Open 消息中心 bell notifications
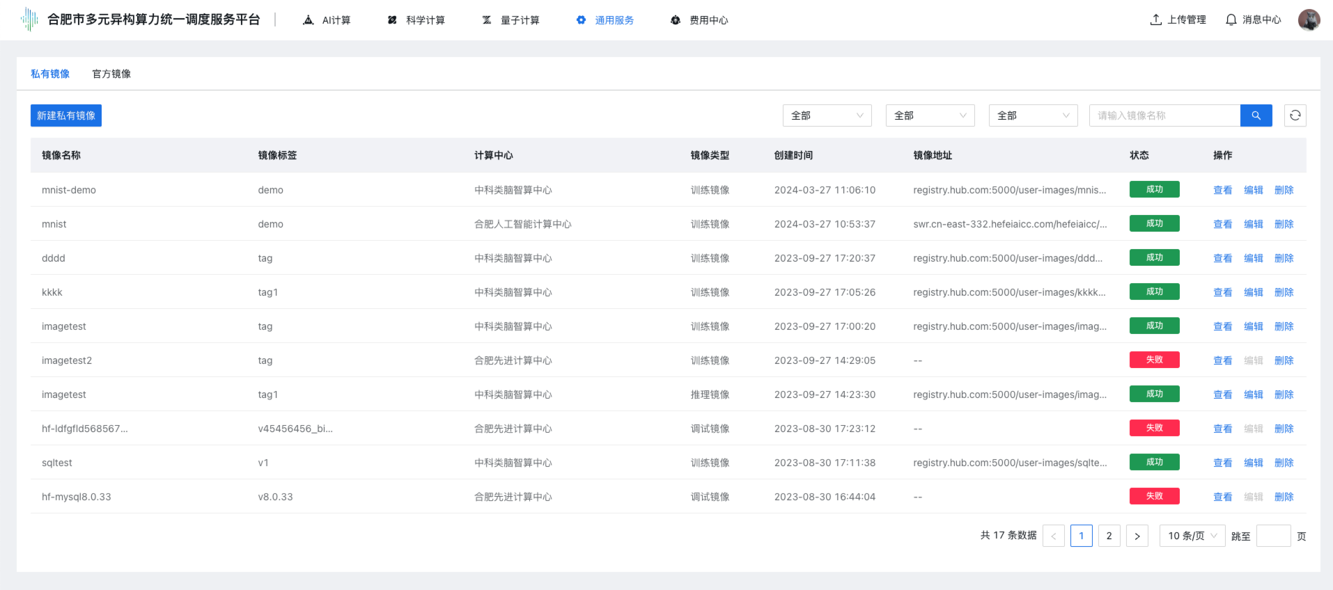This screenshot has width=1333, height=590. (1231, 19)
